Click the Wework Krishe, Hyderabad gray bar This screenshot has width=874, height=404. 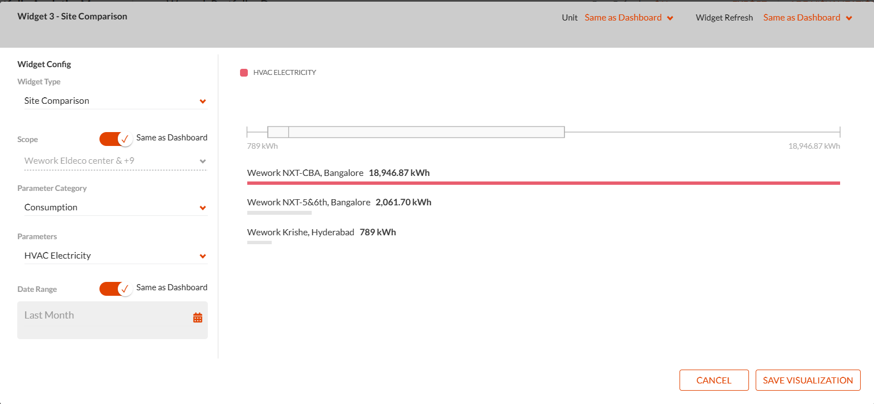pos(259,243)
